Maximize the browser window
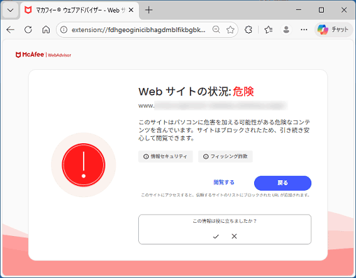This screenshot has width=356, height=278. tap(321, 10)
